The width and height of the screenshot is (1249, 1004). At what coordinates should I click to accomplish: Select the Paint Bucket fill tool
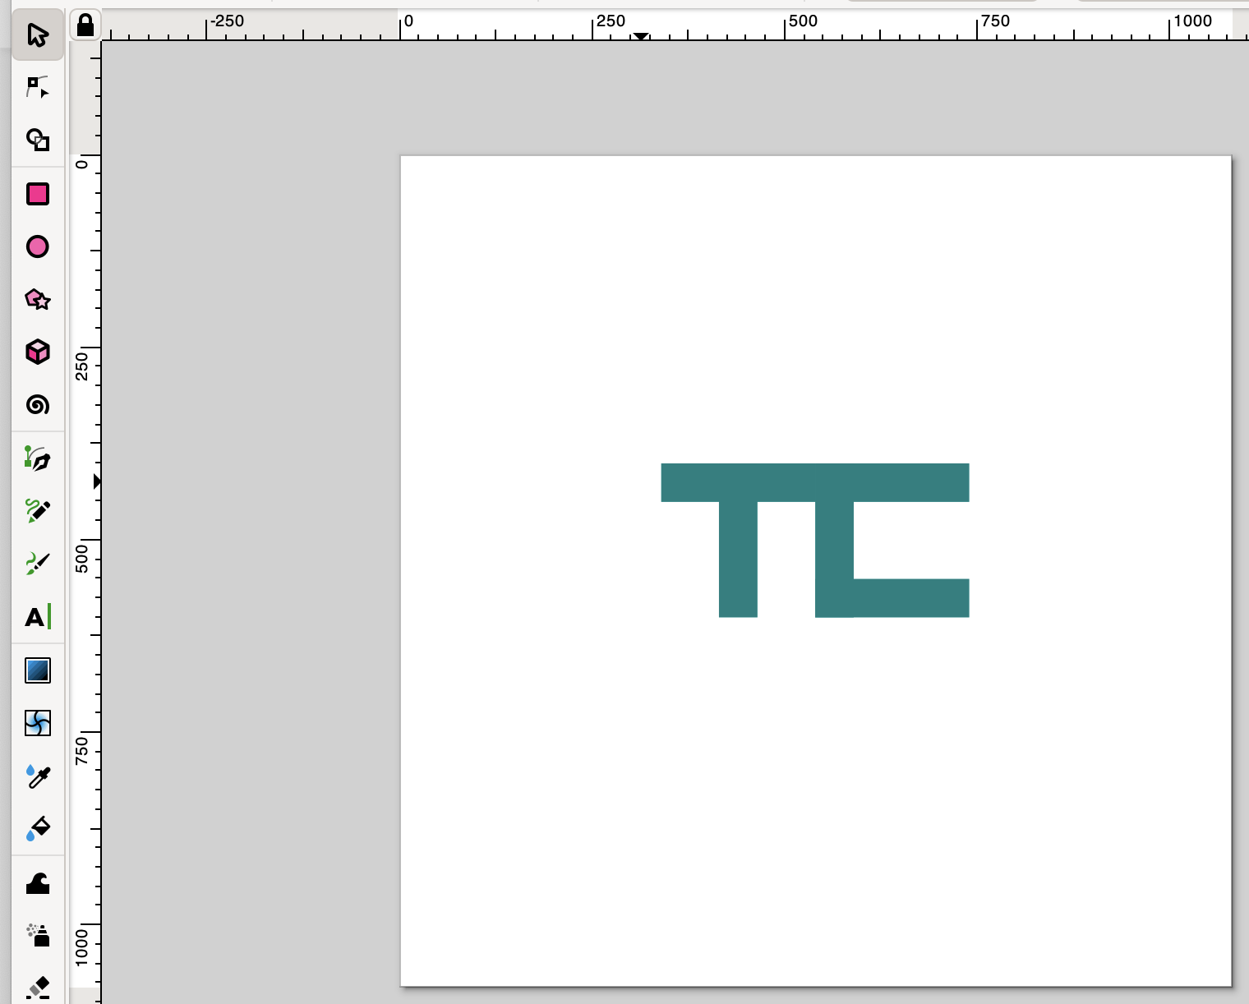38,828
